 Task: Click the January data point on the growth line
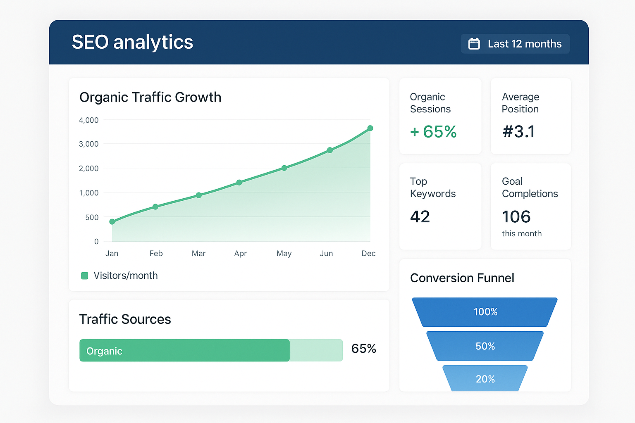(x=112, y=222)
